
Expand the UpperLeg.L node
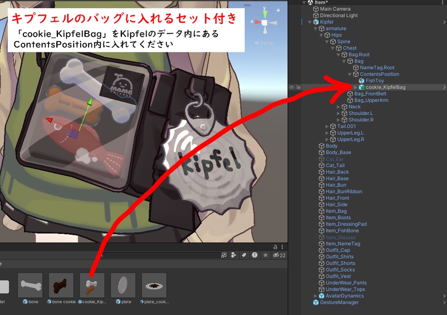[x=327, y=133]
